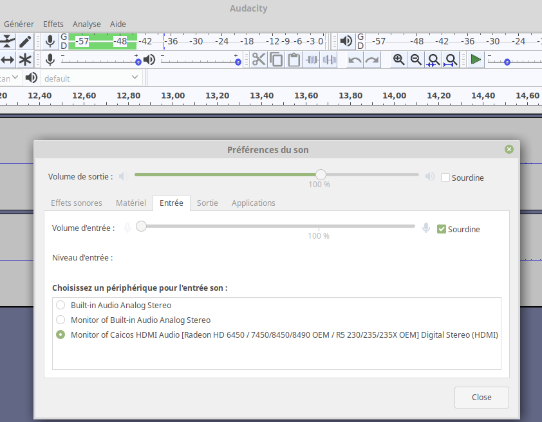Open the 'default' playback device dropdown

point(91,78)
